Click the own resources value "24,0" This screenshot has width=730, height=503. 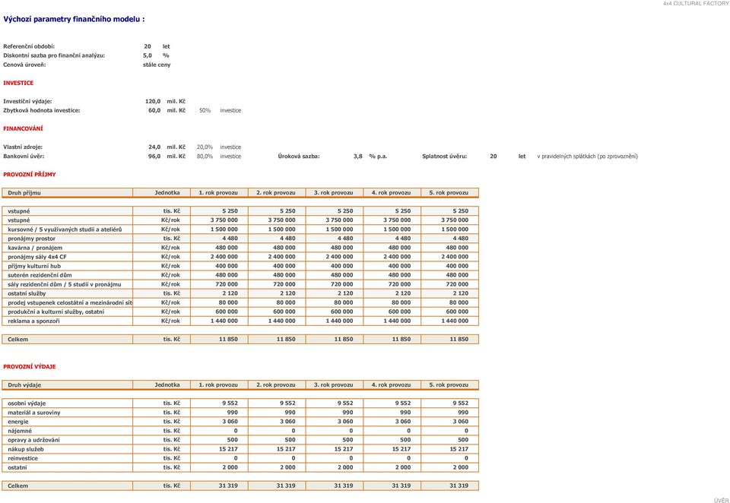tap(154, 147)
